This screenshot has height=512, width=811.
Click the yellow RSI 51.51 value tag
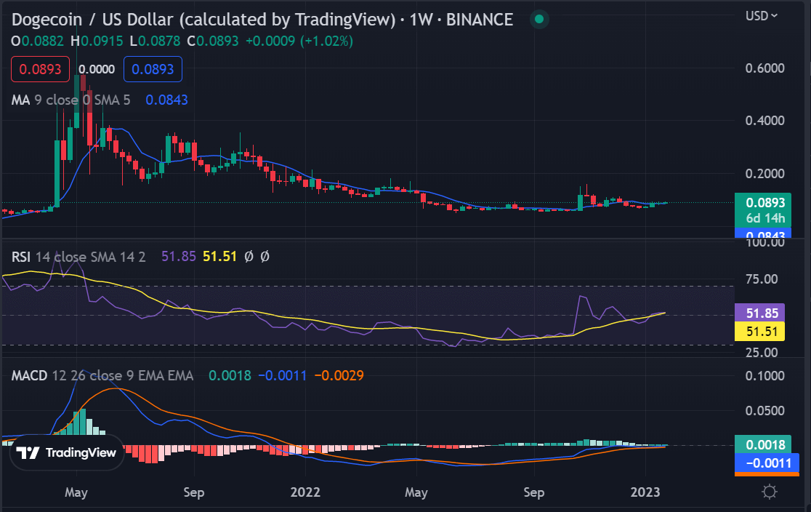tap(760, 332)
